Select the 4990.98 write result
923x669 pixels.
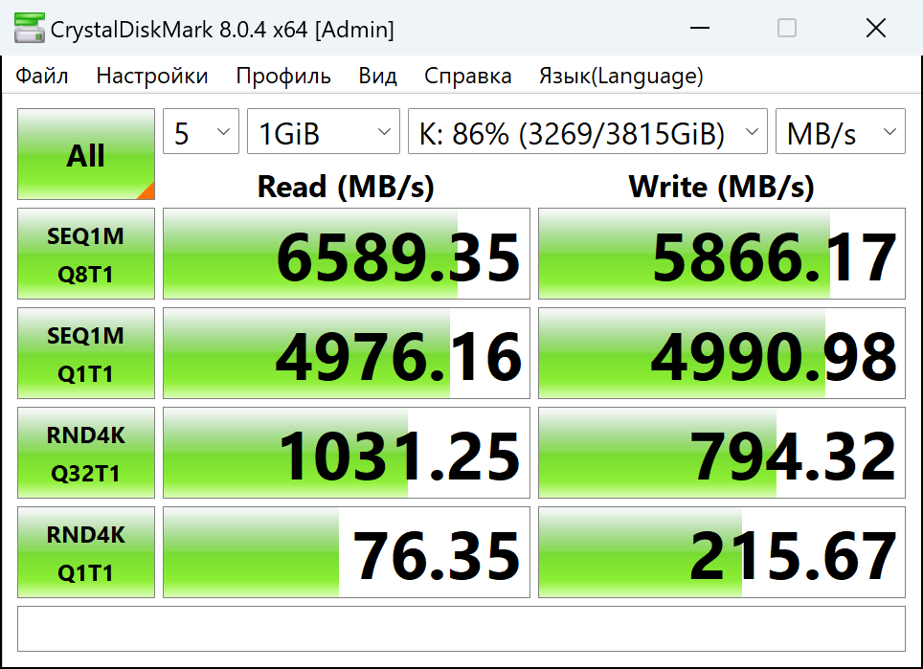click(x=722, y=353)
